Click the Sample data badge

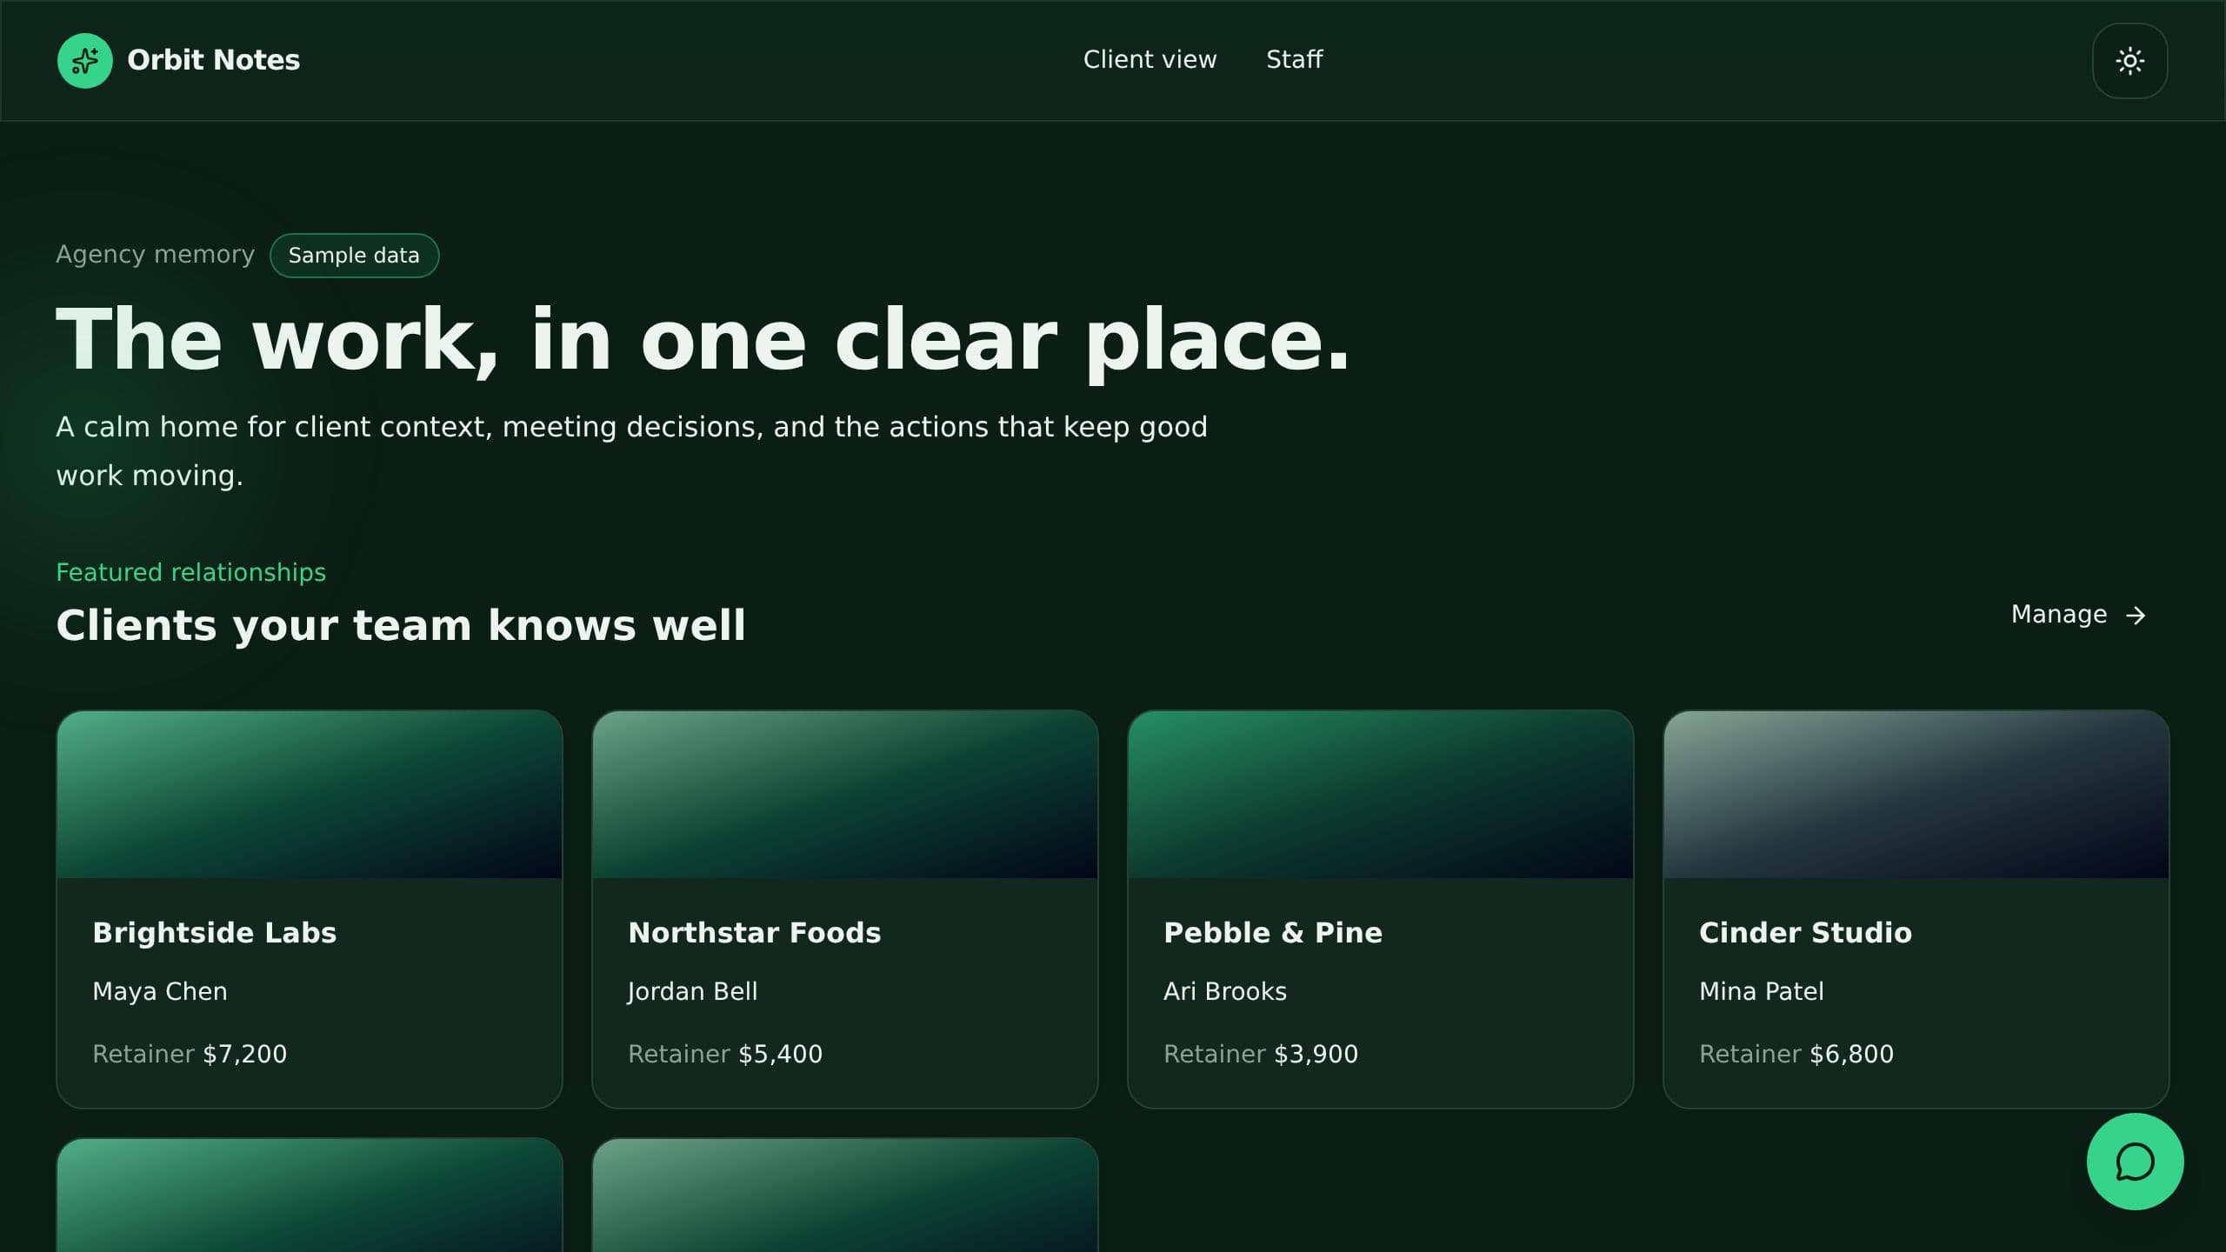click(354, 256)
